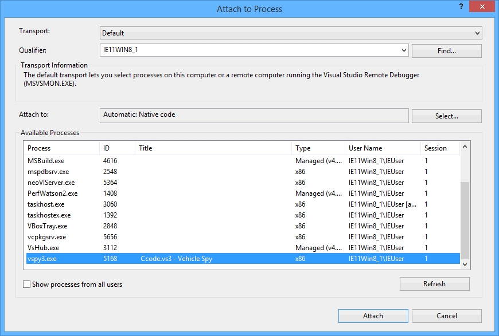This screenshot has width=499, height=336.
Task: Click the Find... button
Action: 446,51
